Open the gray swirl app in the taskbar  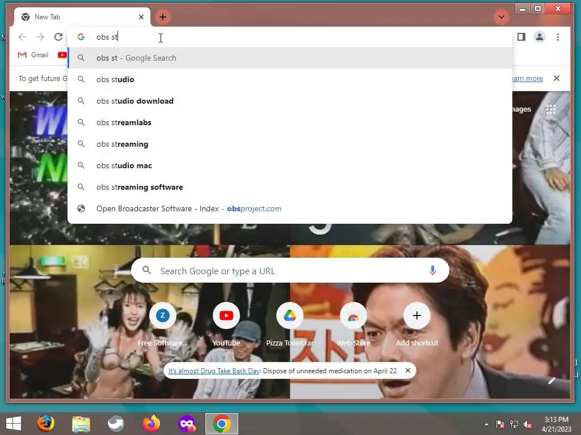[x=116, y=424]
